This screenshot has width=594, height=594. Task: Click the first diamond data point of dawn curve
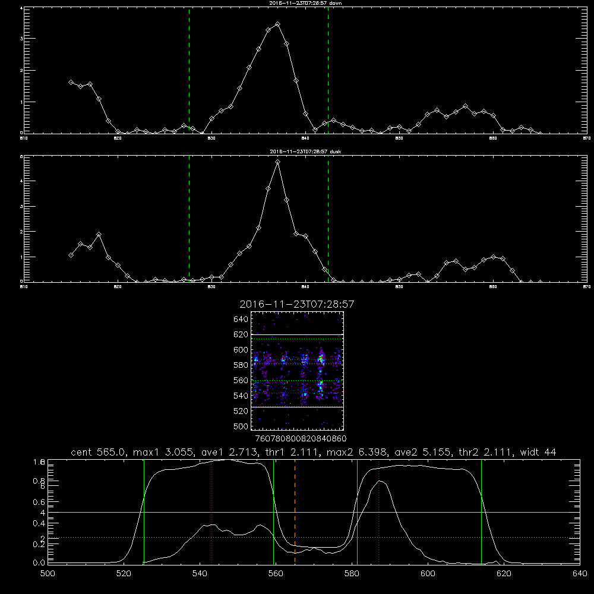[71, 82]
